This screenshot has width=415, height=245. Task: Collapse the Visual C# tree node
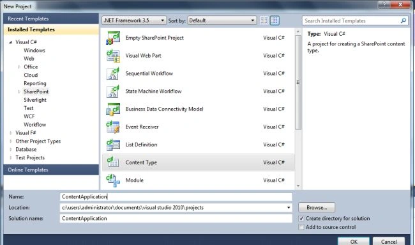11,42
